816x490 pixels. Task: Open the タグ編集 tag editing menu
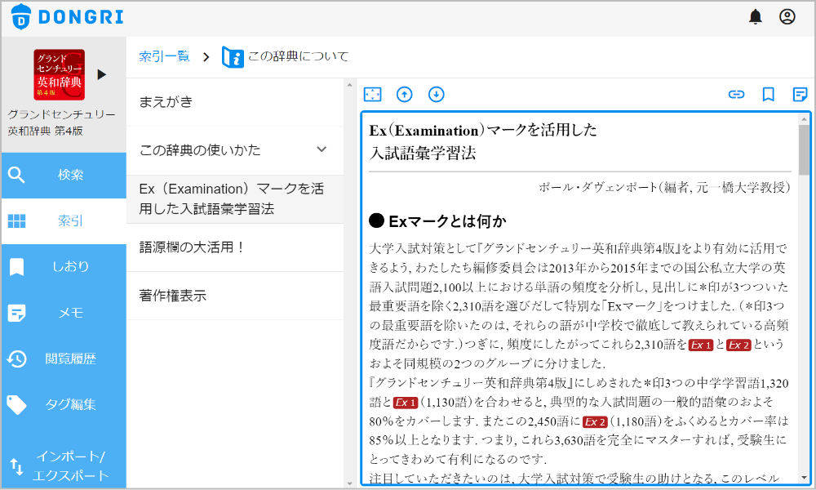(x=64, y=404)
